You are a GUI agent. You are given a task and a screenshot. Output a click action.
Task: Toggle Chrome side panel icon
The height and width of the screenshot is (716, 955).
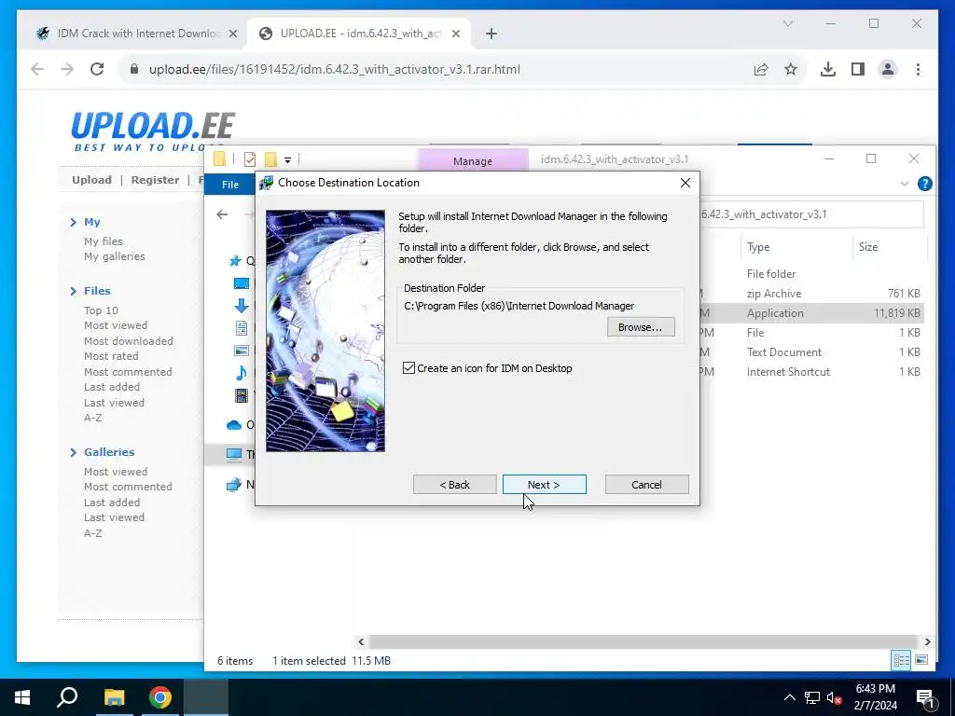[x=858, y=69]
